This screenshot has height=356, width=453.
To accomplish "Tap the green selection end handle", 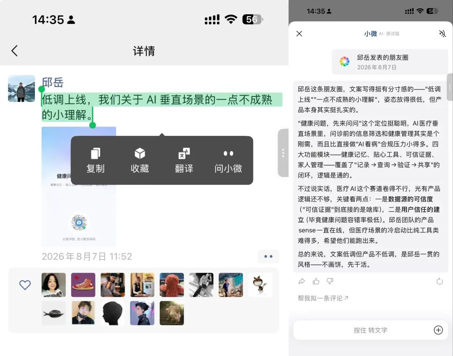I will point(92,125).
